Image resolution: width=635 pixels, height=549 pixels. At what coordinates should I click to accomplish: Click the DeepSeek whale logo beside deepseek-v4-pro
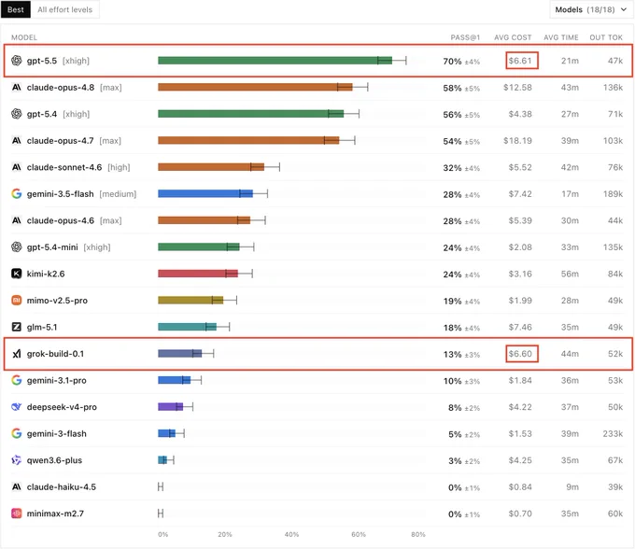coord(16,407)
